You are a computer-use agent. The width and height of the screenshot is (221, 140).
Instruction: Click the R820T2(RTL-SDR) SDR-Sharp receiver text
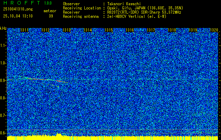pos(144,12)
